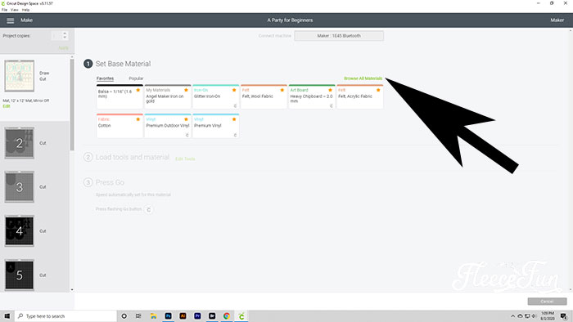Click Edit link under mat 1
The height and width of the screenshot is (322, 573).
click(x=7, y=106)
